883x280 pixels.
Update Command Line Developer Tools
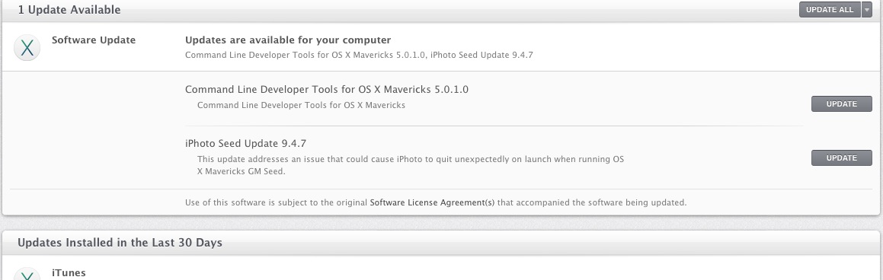pyautogui.click(x=841, y=104)
